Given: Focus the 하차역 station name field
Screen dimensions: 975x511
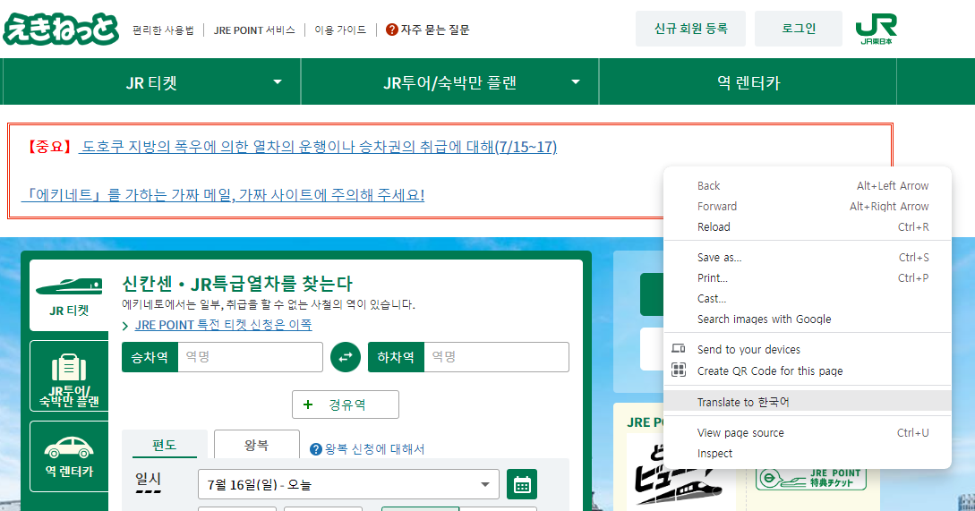Looking at the screenshot, I should [496, 357].
